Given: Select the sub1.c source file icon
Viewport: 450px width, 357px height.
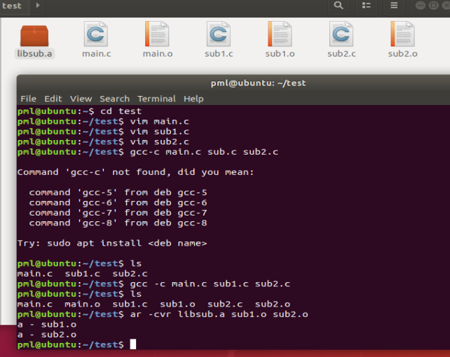Looking at the screenshot, I should pos(219,34).
